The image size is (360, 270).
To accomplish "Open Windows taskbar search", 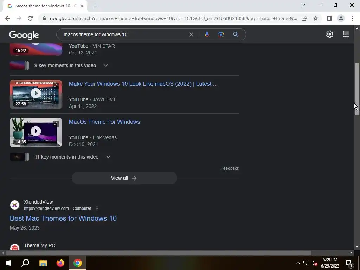I will pyautogui.click(x=25, y=263).
